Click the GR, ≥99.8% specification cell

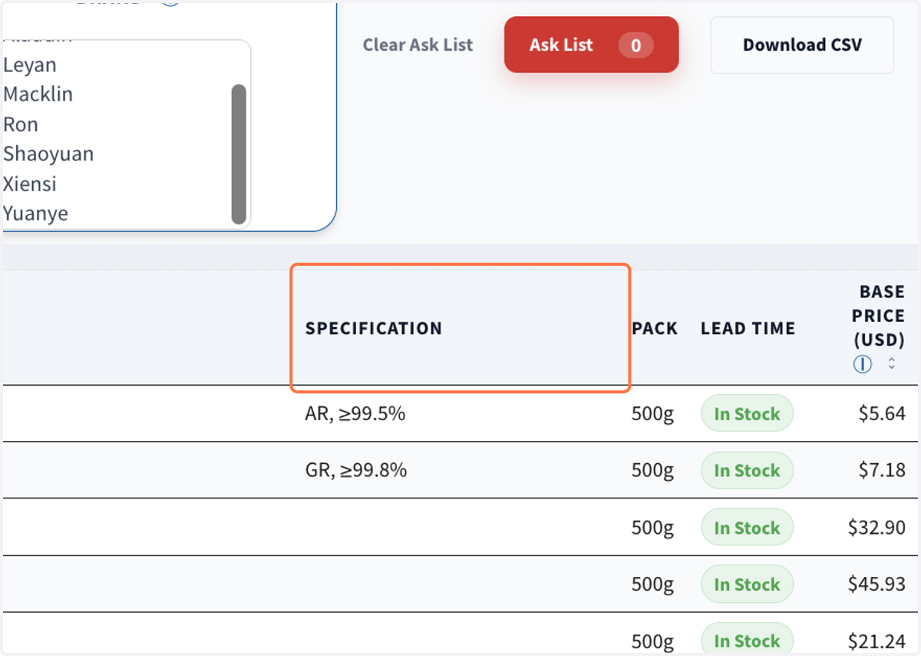(x=356, y=470)
